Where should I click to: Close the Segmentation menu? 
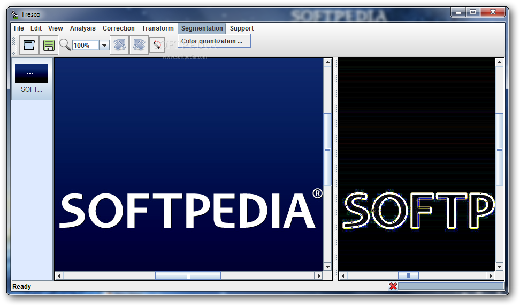point(202,28)
